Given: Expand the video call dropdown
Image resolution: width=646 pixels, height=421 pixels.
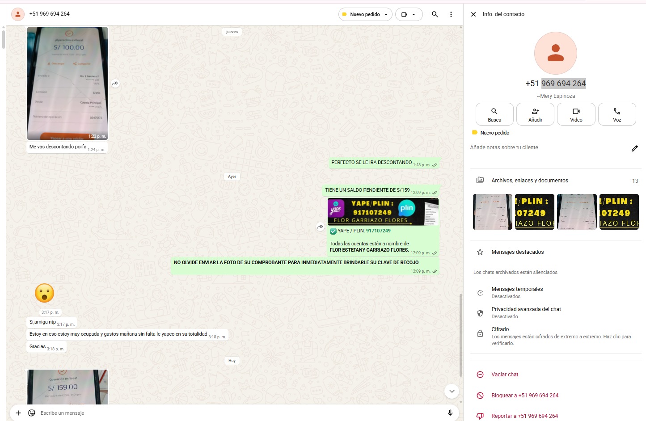Looking at the screenshot, I should click(414, 14).
